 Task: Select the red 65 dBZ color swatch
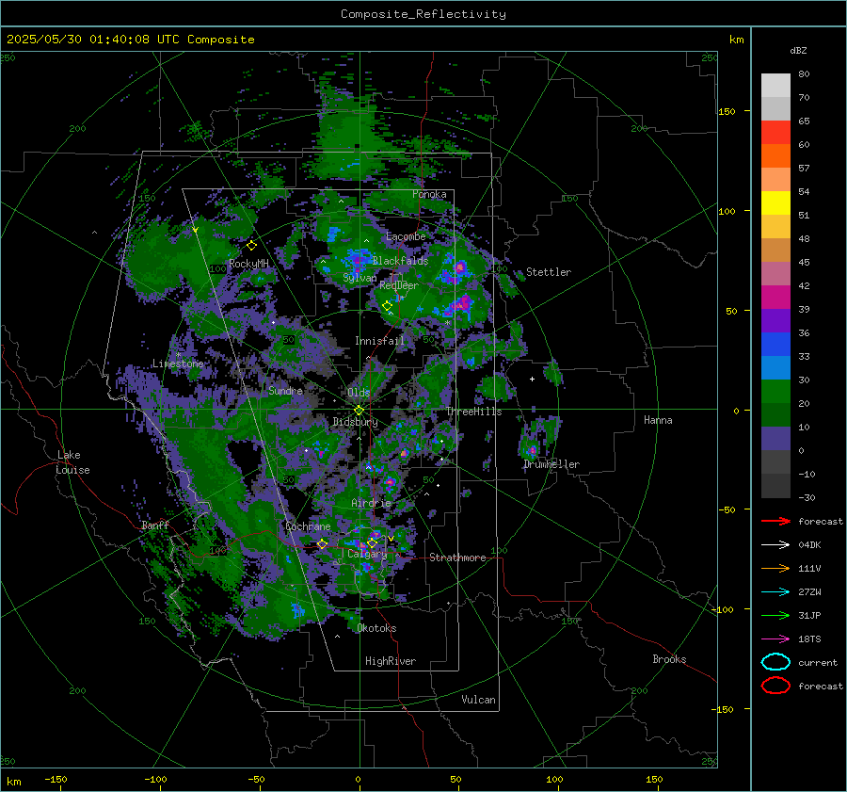[x=775, y=133]
